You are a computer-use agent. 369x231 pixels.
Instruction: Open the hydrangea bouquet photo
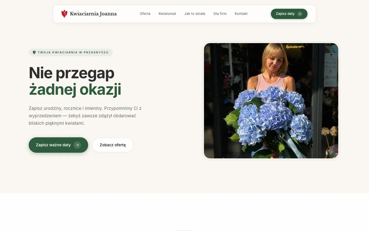(x=271, y=101)
